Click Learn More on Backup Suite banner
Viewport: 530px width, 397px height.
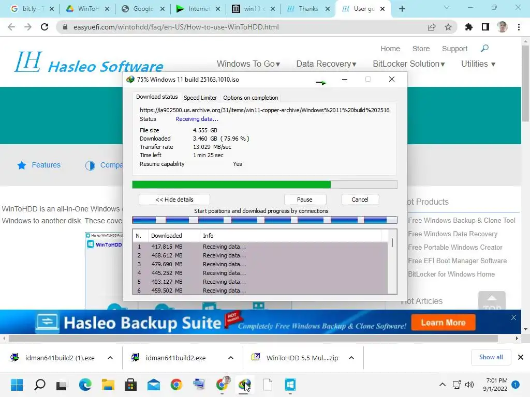[x=443, y=323]
